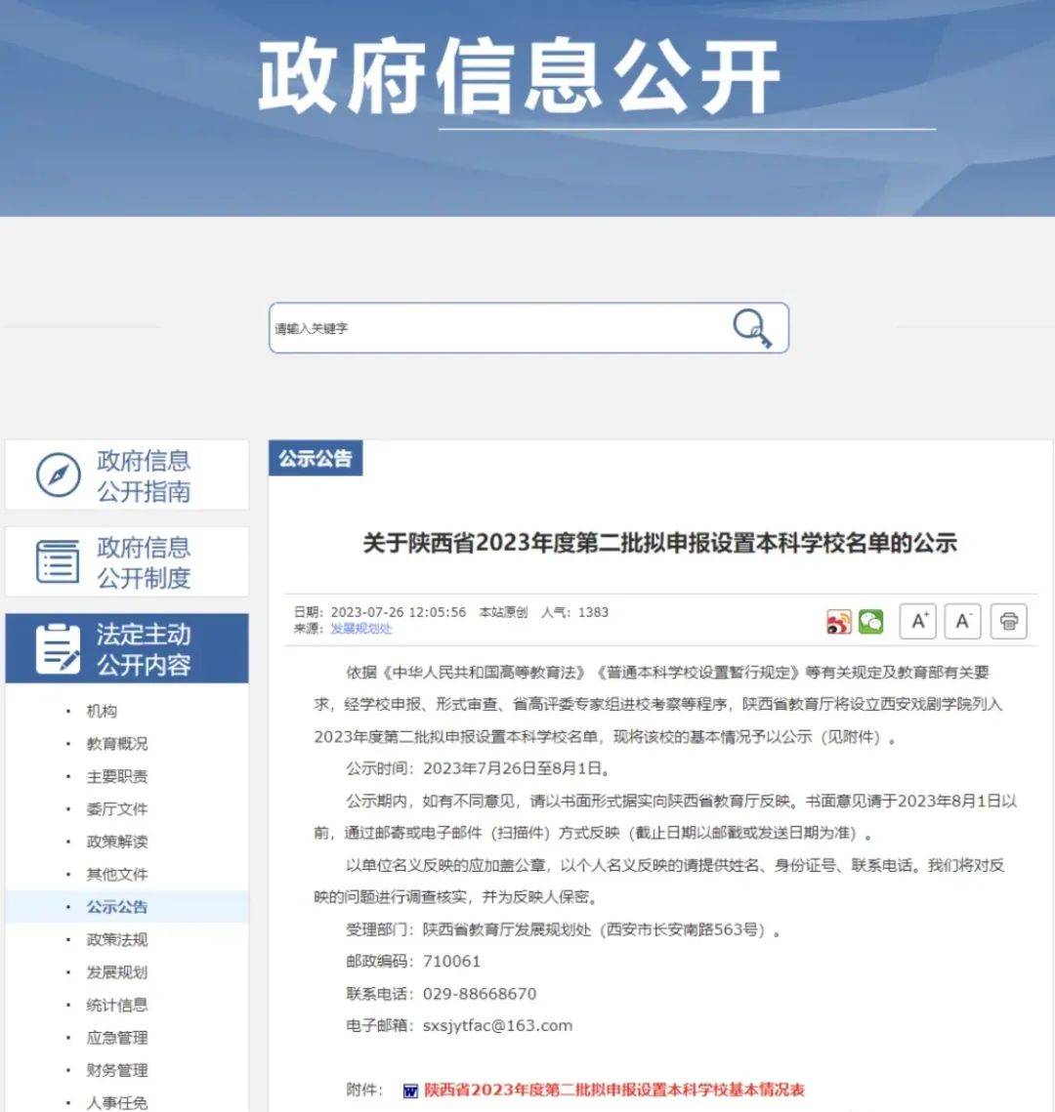Focus the keyword search input field
1055x1112 pixels.
(528, 328)
